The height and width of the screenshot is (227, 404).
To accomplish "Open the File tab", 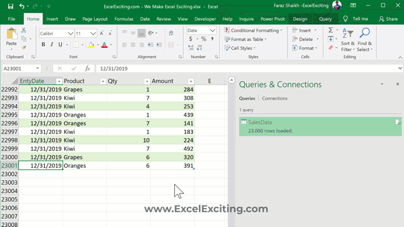I will tap(11, 19).
